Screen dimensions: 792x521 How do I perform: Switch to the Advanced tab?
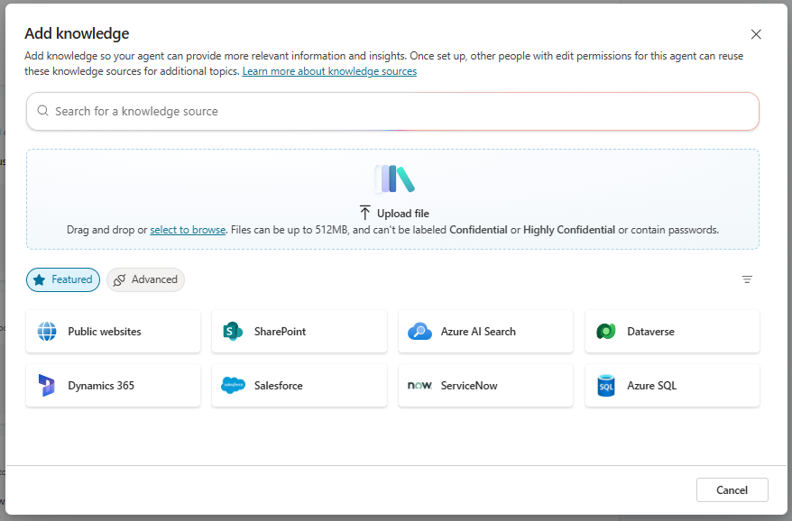point(145,279)
